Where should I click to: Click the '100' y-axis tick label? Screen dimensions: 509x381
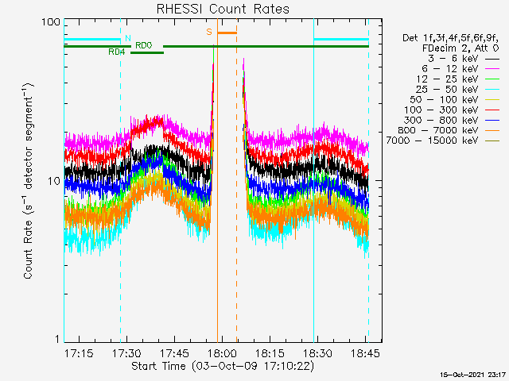point(51,22)
